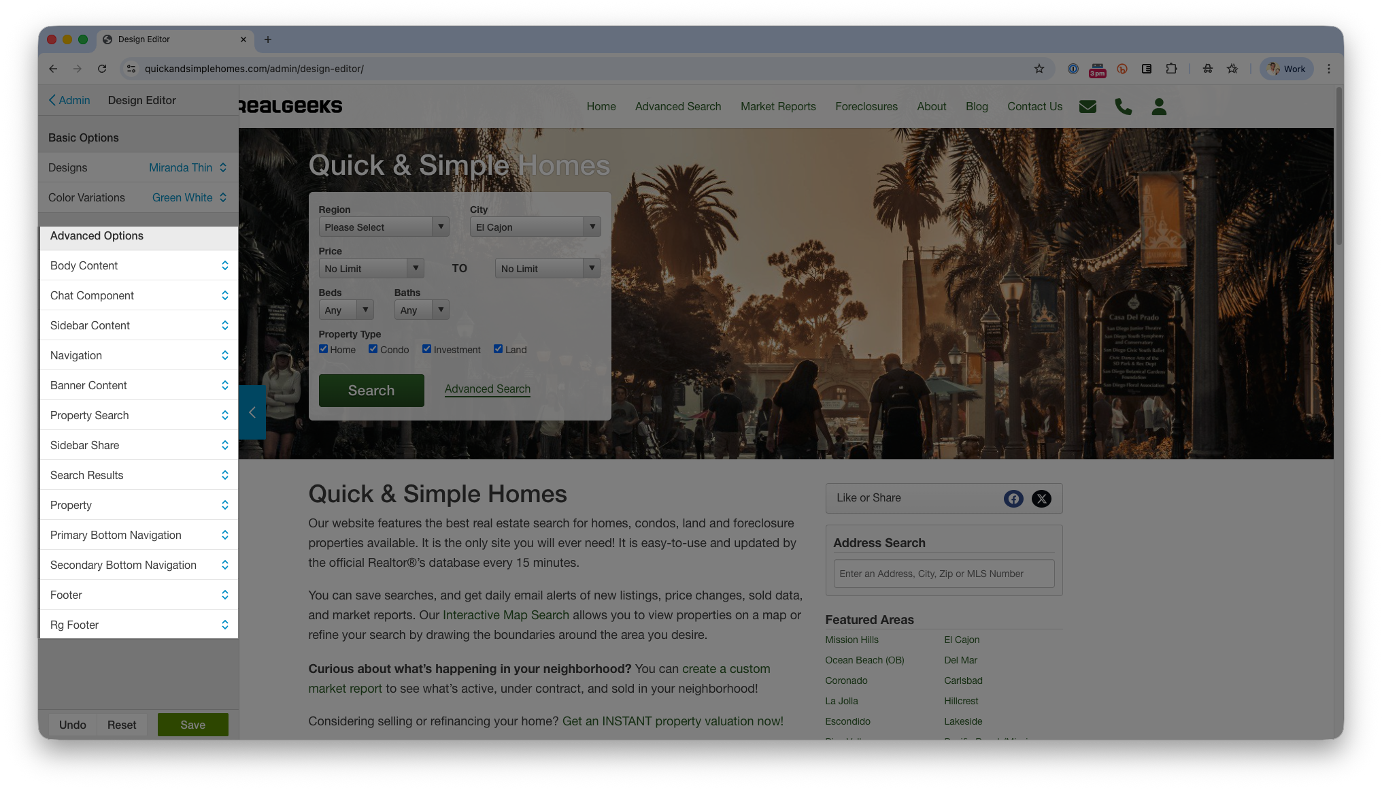Open the browser extensions puzzle icon
Viewport: 1382px width, 790px height.
click(1171, 69)
